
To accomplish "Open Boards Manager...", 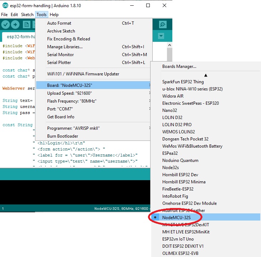I will point(206,66).
